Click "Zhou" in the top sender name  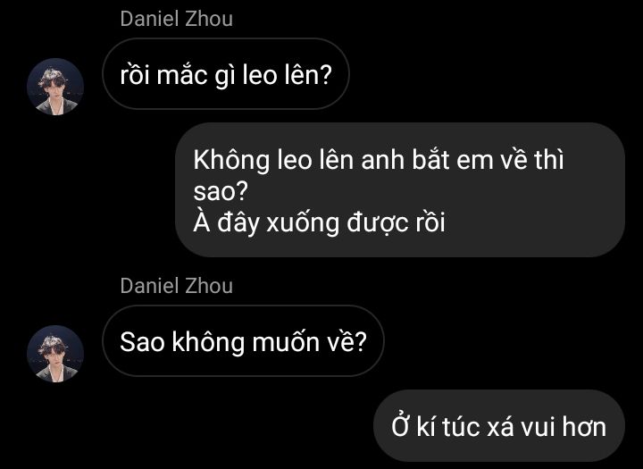[x=209, y=19]
